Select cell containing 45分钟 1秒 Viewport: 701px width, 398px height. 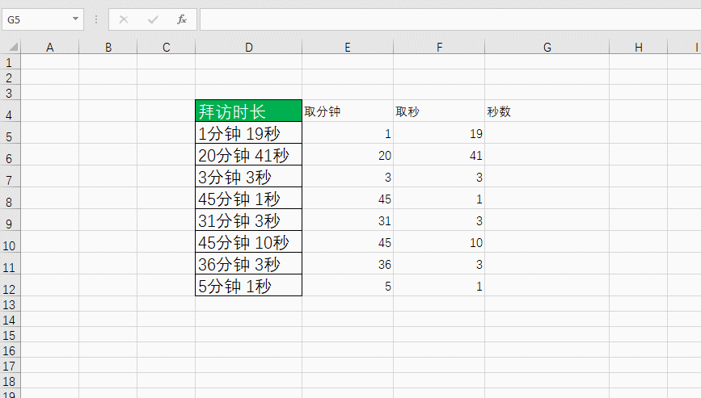[248, 199]
